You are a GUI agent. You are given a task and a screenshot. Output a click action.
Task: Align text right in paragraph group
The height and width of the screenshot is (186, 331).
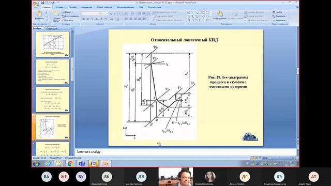pos(135,19)
